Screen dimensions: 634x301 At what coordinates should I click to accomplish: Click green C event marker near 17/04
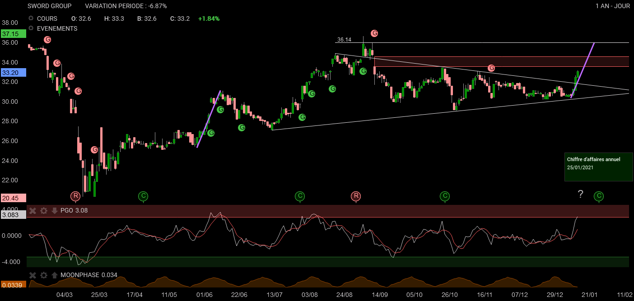click(143, 196)
